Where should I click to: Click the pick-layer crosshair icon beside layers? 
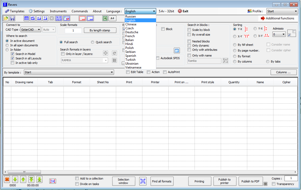click(x=105, y=53)
